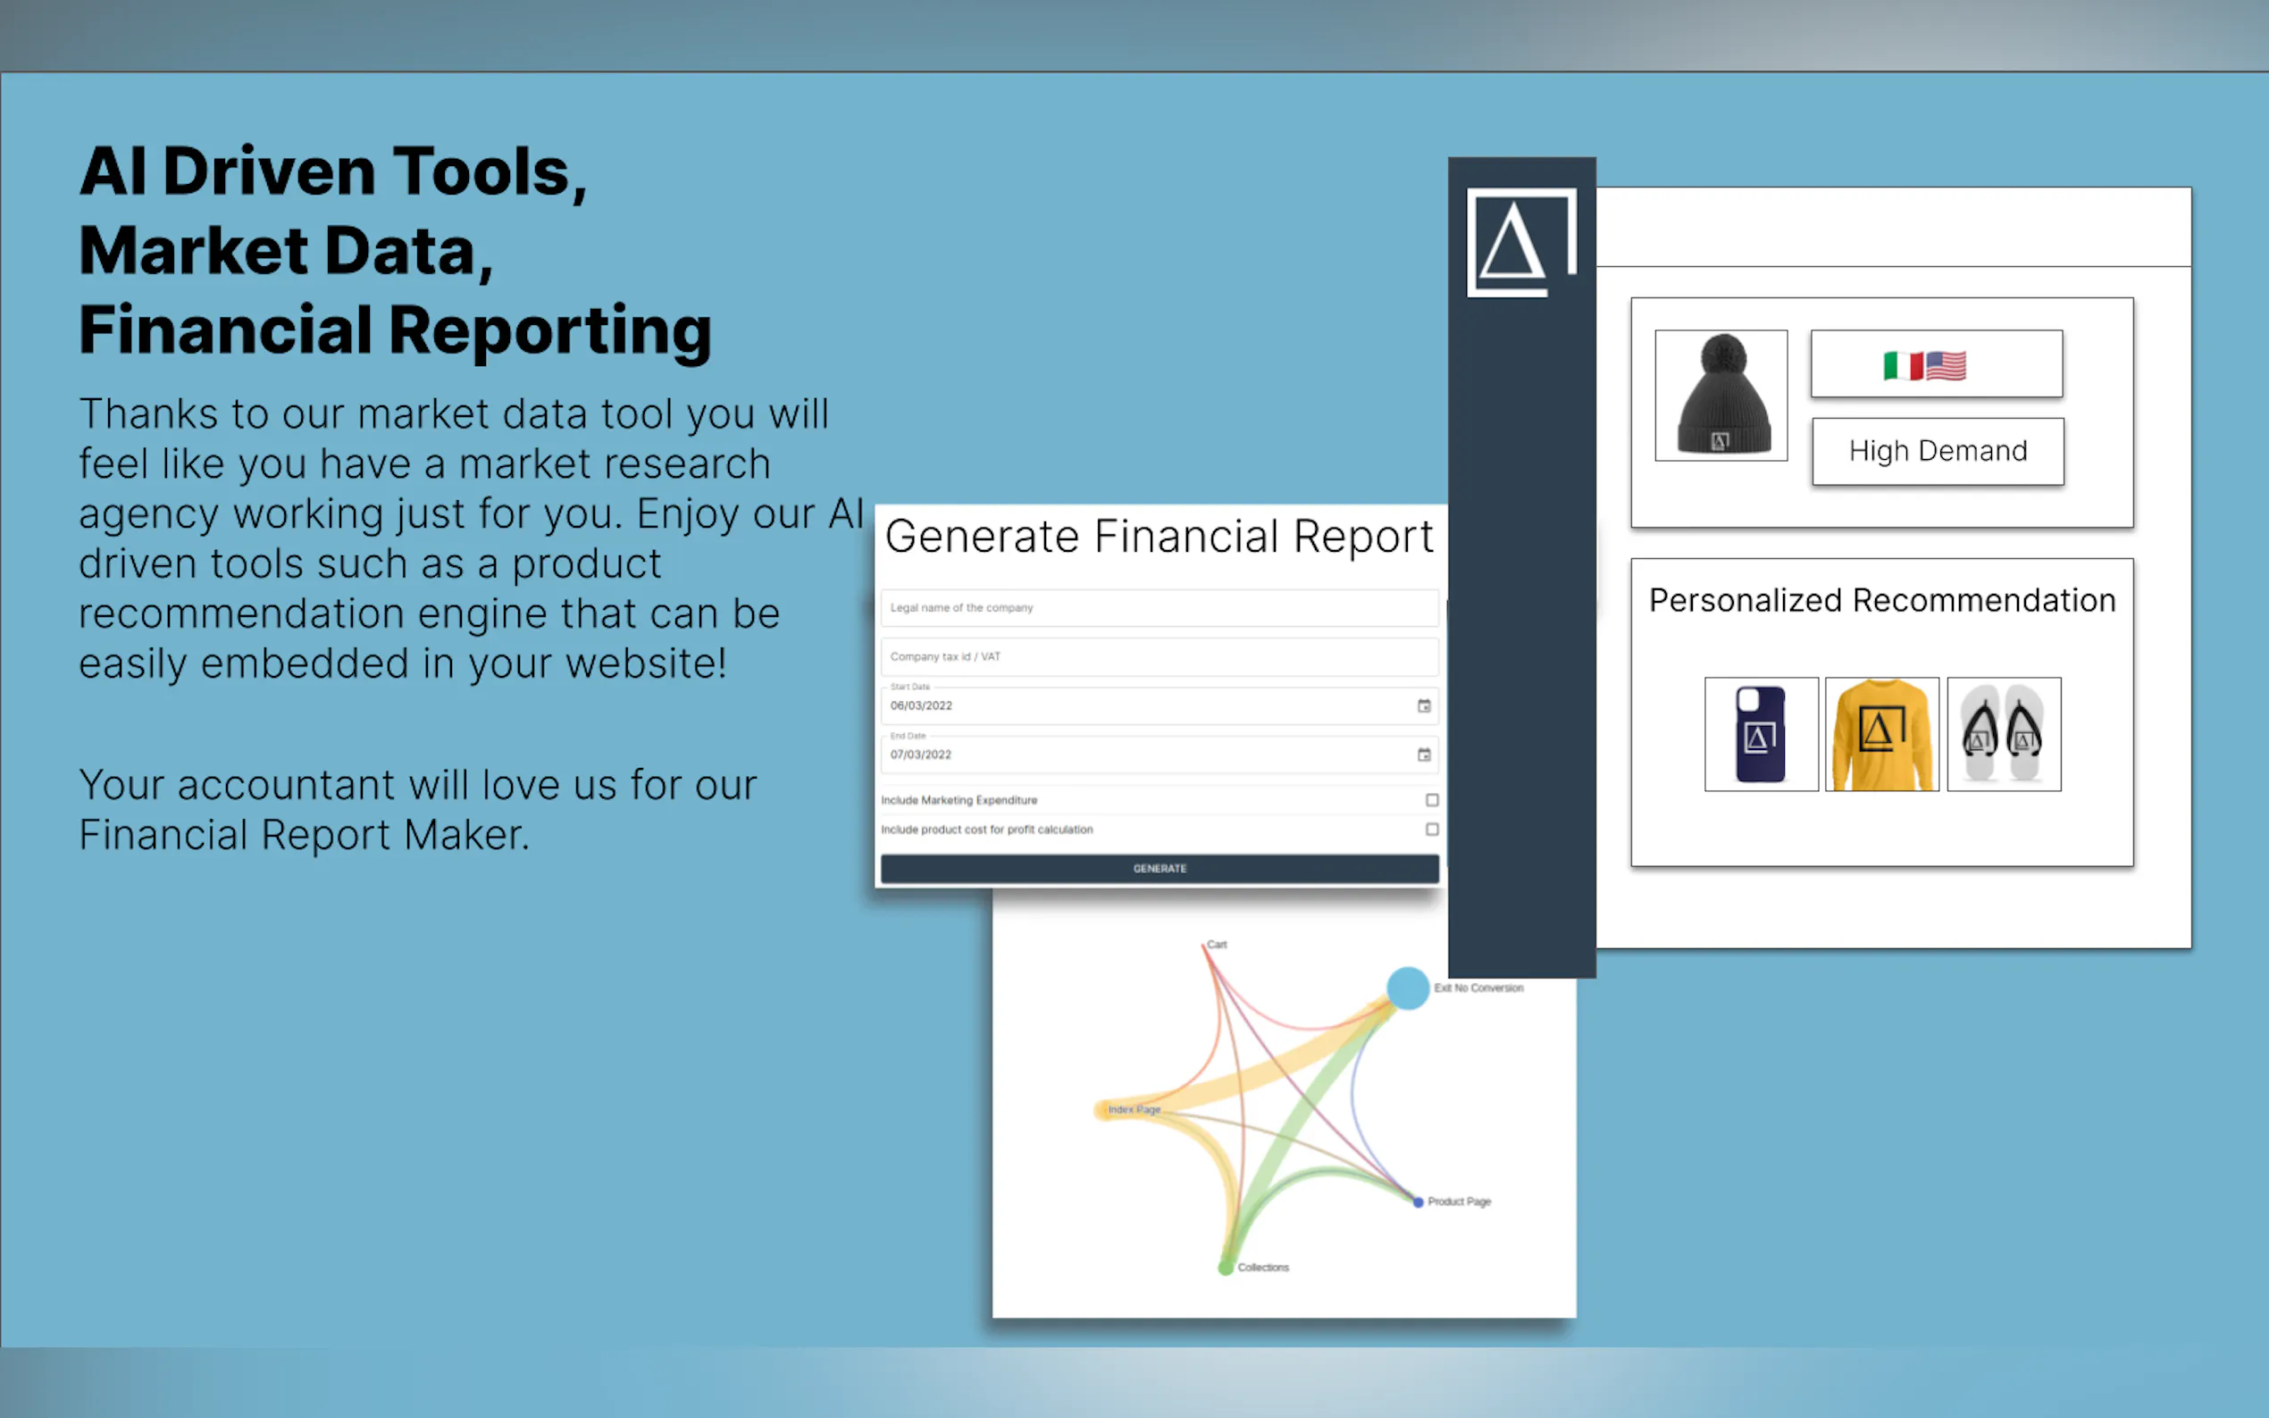Click the End Date 07/03/2022 field
Image resolution: width=2269 pixels, height=1418 pixels.
(x=1126, y=755)
